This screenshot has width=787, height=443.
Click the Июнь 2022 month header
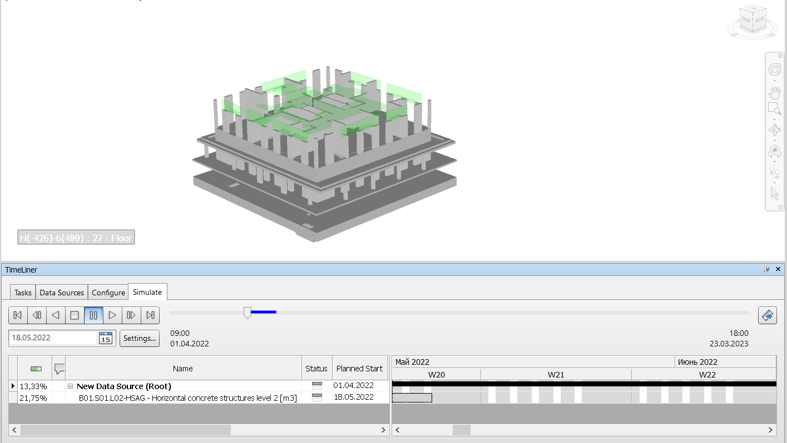(726, 362)
